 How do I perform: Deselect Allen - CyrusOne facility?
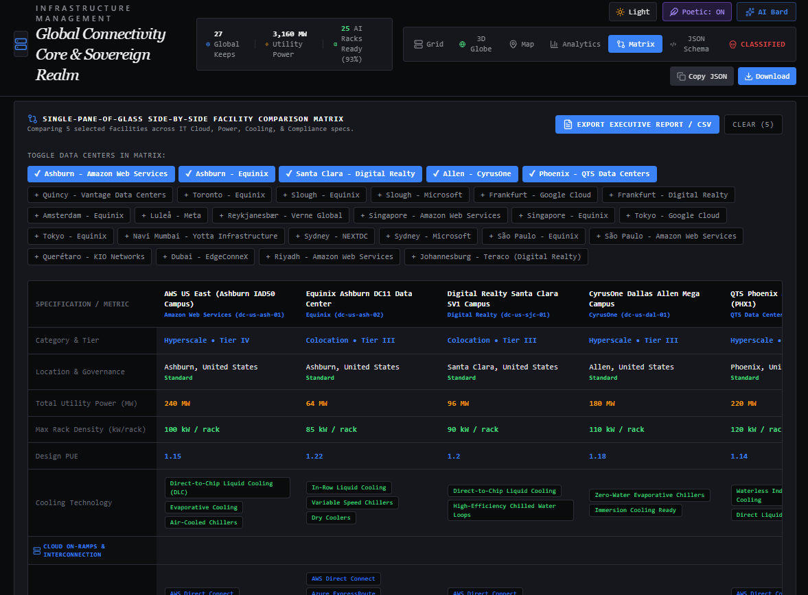[472, 174]
